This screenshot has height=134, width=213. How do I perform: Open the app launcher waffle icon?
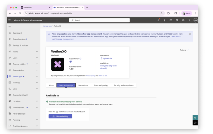(10, 20)
